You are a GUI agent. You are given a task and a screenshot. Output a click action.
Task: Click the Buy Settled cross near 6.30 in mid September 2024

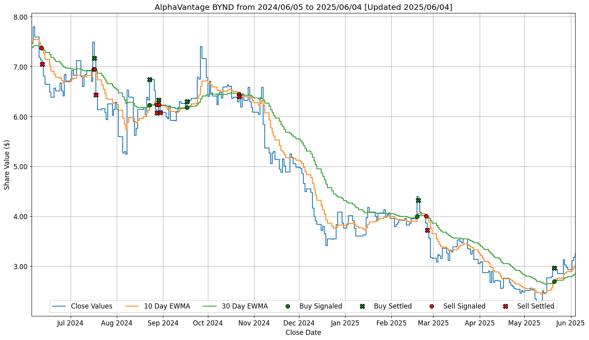tap(187, 102)
